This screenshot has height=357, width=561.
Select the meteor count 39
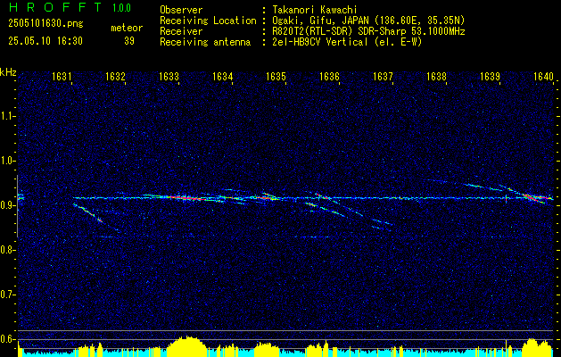click(129, 41)
